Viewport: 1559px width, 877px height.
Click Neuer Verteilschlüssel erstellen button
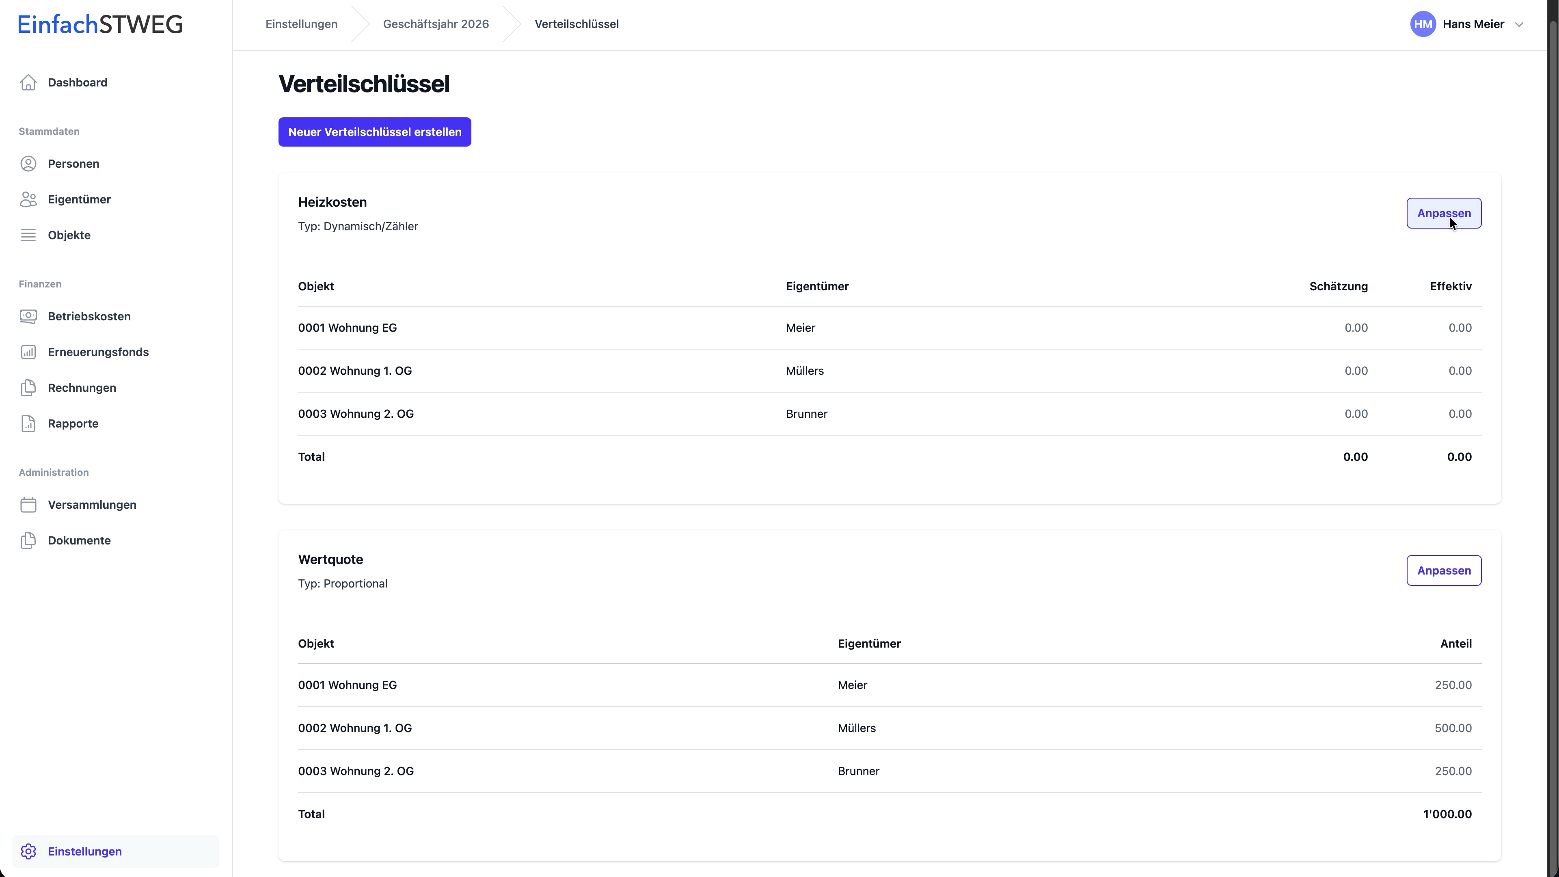tap(375, 132)
